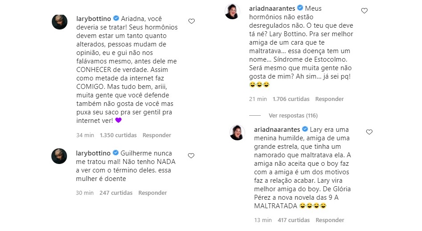Reply to the comment with 417 curtidas
Screen dimensions: 422x231
coord(330,220)
